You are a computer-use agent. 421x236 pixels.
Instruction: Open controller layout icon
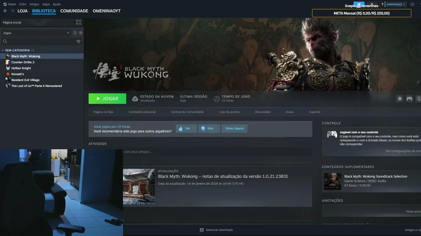coord(409,99)
